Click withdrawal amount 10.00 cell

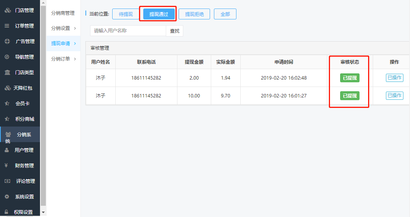[x=194, y=95]
